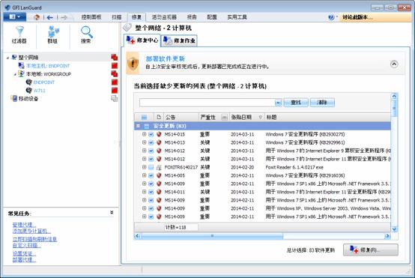This screenshot has width=415, height=278.
Task: Uncheck the MS14-015 update checkbox
Action: point(151,134)
